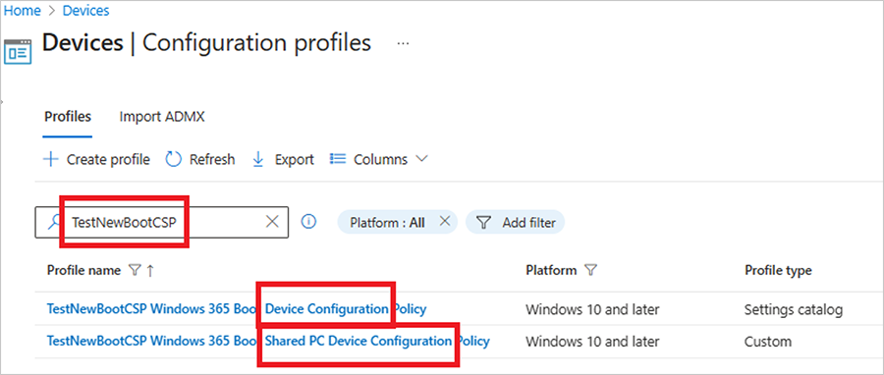884x375 pixels.
Task: Select the Profiles tab
Action: point(68,117)
